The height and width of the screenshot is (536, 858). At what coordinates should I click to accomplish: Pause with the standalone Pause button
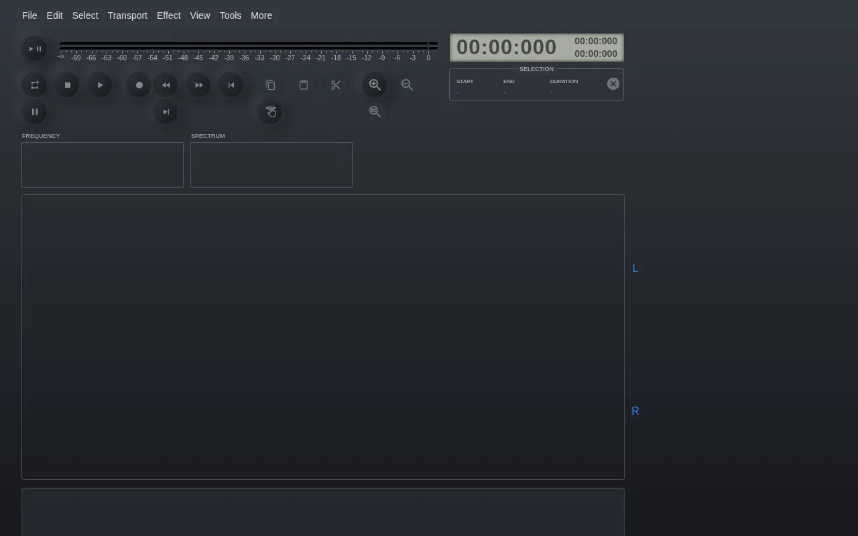35,112
